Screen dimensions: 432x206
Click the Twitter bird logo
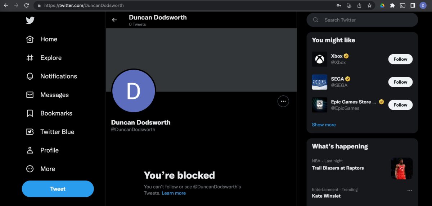click(30, 20)
